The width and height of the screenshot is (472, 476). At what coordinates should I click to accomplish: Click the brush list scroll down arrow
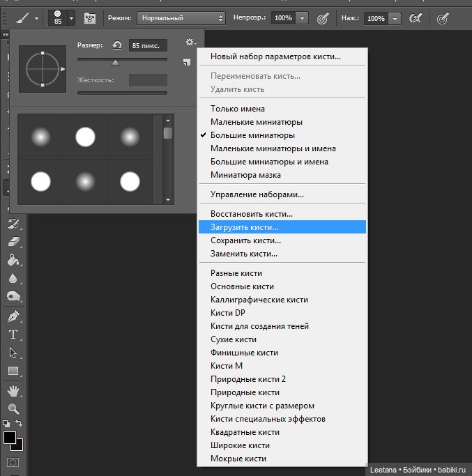click(168, 199)
